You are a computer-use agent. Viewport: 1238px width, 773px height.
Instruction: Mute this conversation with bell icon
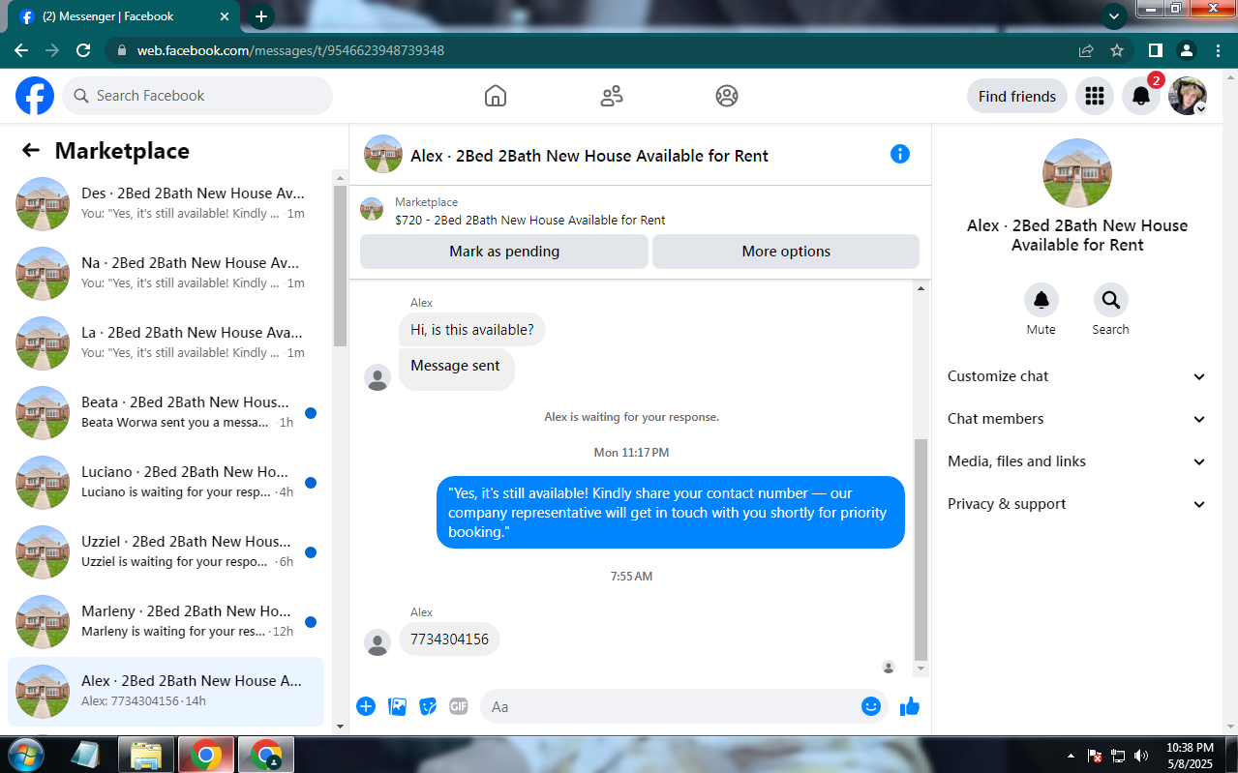pyautogui.click(x=1042, y=300)
